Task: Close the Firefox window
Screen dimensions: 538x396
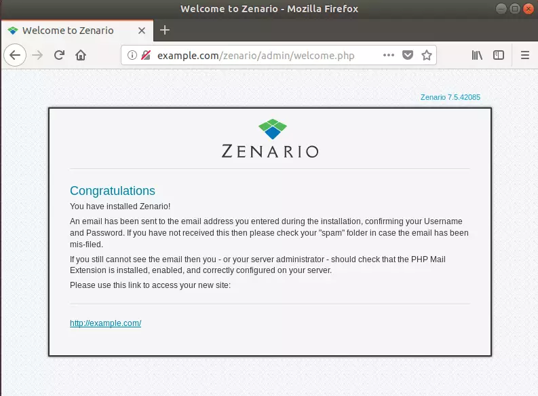Action: point(529,9)
